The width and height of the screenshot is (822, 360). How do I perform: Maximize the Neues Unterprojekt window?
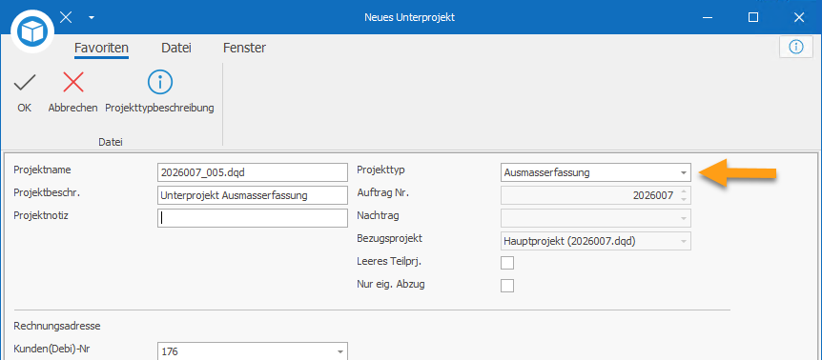point(753,18)
